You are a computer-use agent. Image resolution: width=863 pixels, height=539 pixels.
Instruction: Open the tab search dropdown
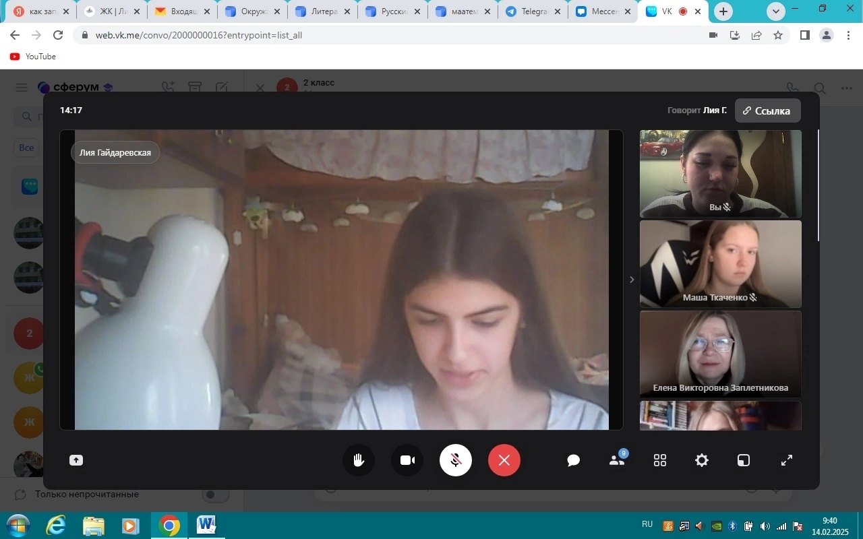[775, 11]
